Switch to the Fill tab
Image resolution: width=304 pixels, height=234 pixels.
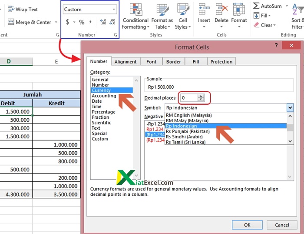click(196, 62)
